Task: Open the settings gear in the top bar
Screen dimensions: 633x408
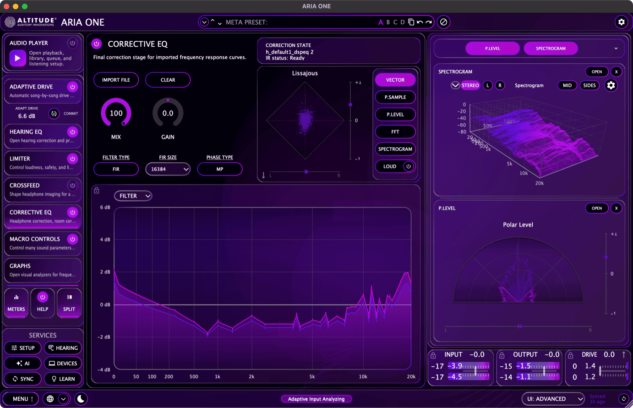Action: (621, 22)
